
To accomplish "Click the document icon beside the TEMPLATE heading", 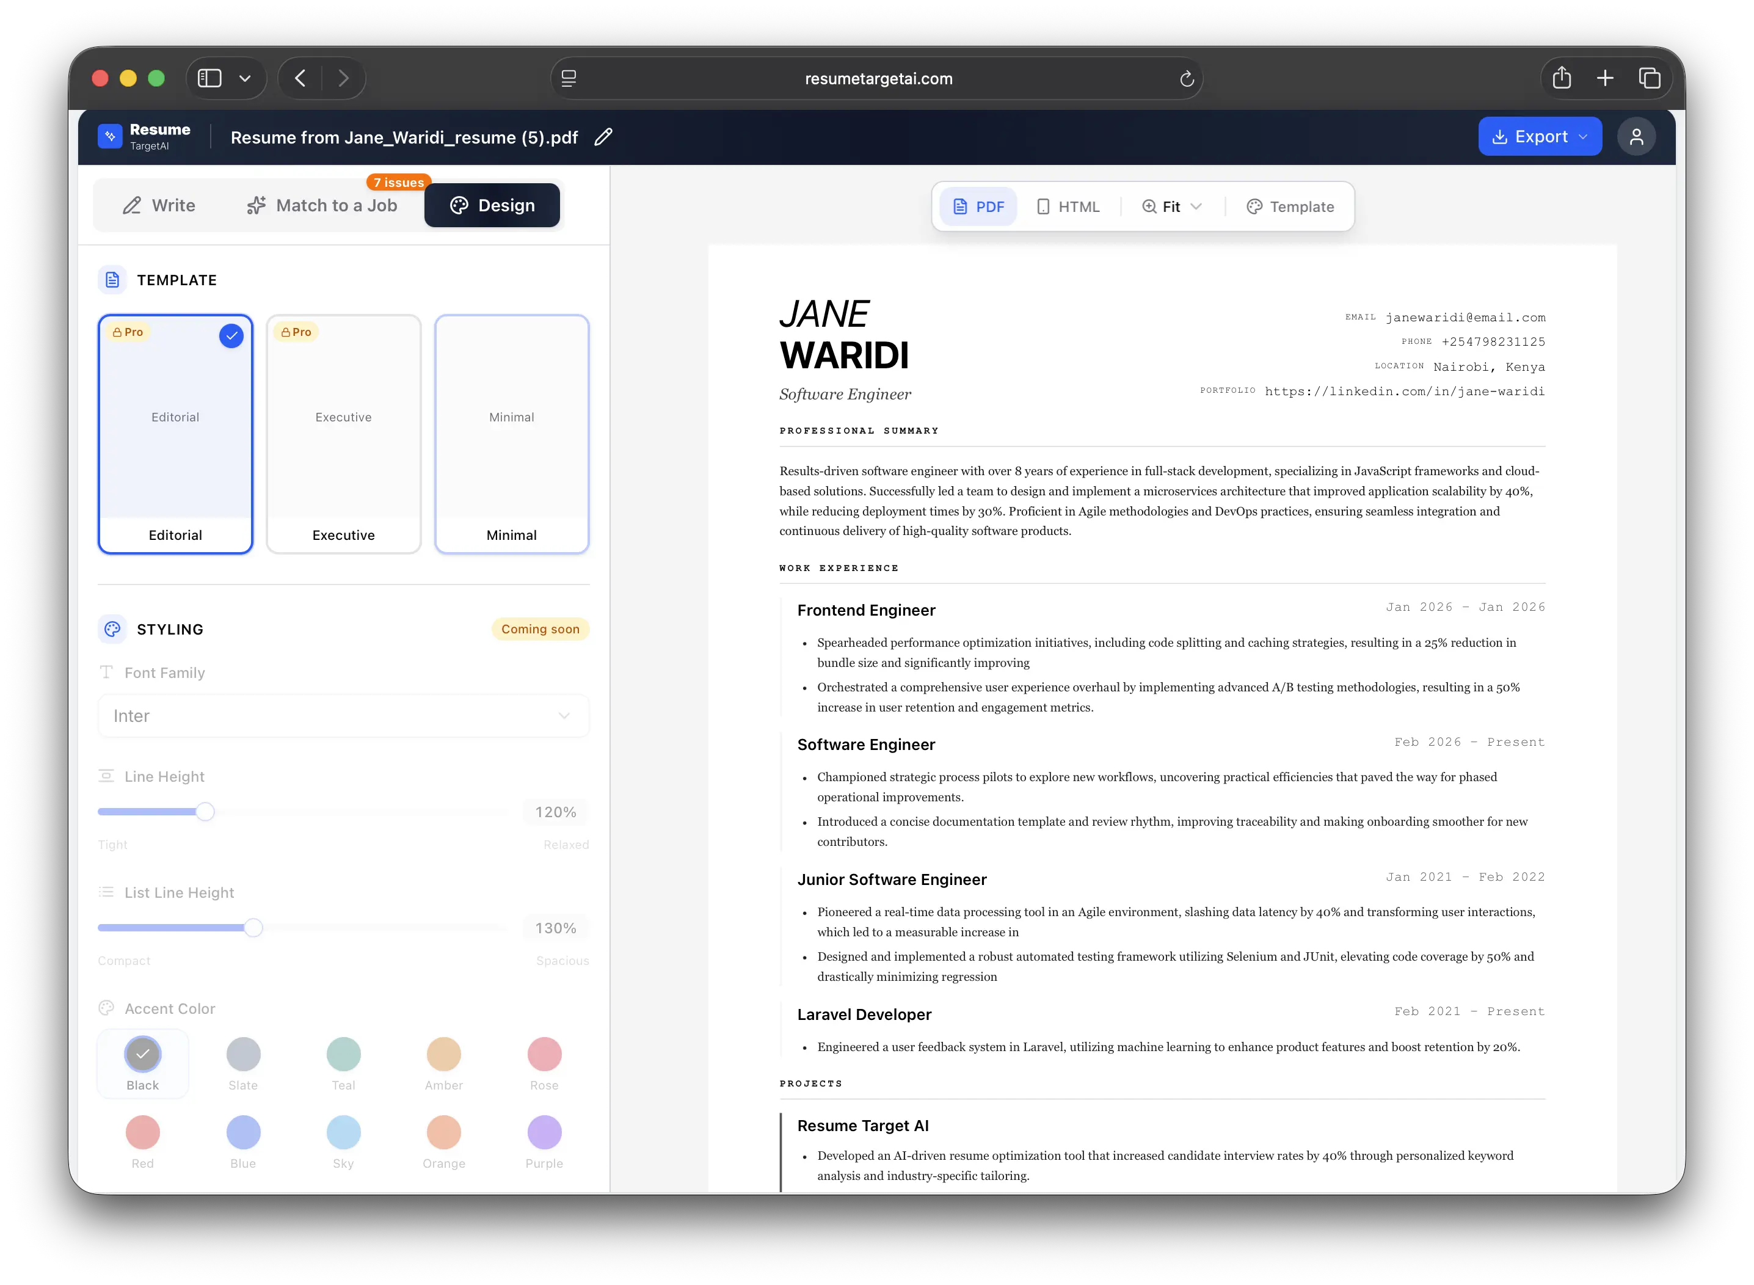I will click(x=112, y=280).
